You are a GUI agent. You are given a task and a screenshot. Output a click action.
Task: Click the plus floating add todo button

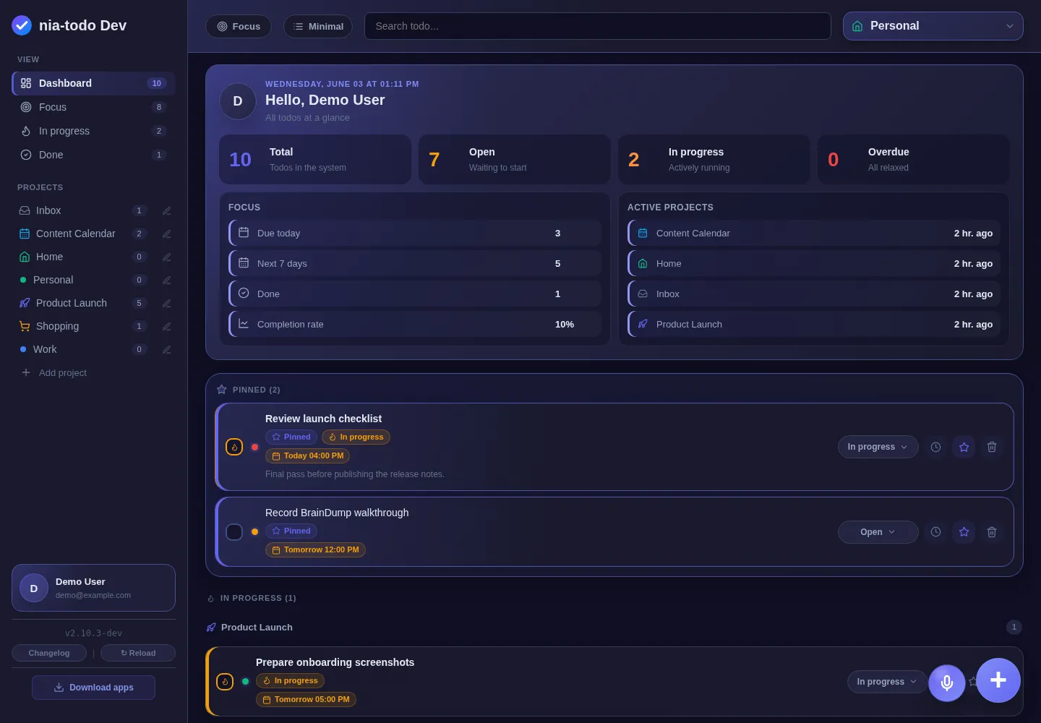998,680
